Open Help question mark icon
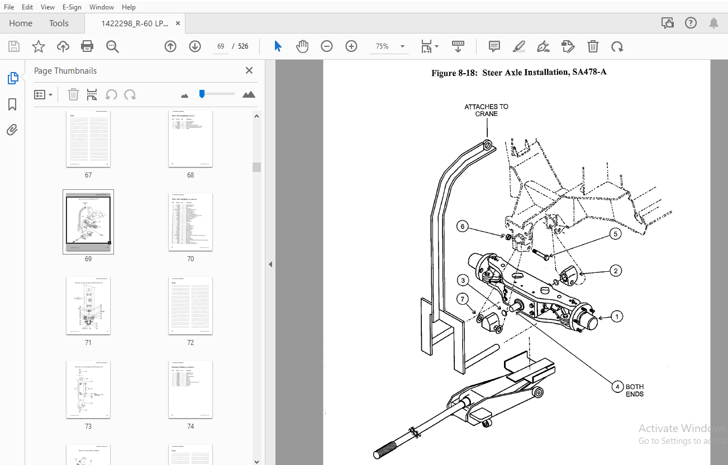This screenshot has height=465, width=728. pos(691,23)
